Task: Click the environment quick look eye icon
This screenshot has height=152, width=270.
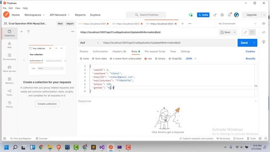Action: (264, 24)
